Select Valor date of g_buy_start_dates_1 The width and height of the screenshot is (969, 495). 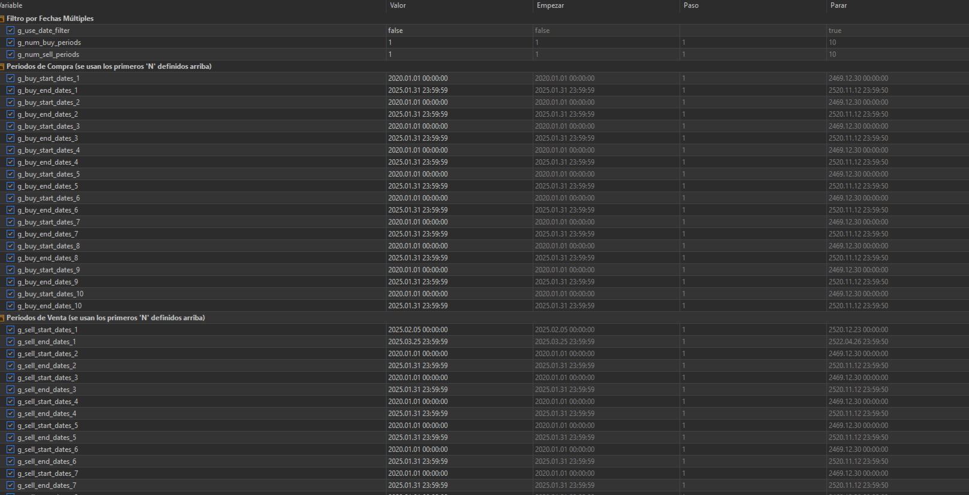point(418,78)
